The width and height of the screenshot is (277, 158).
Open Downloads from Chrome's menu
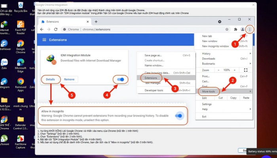[x=224, y=58]
